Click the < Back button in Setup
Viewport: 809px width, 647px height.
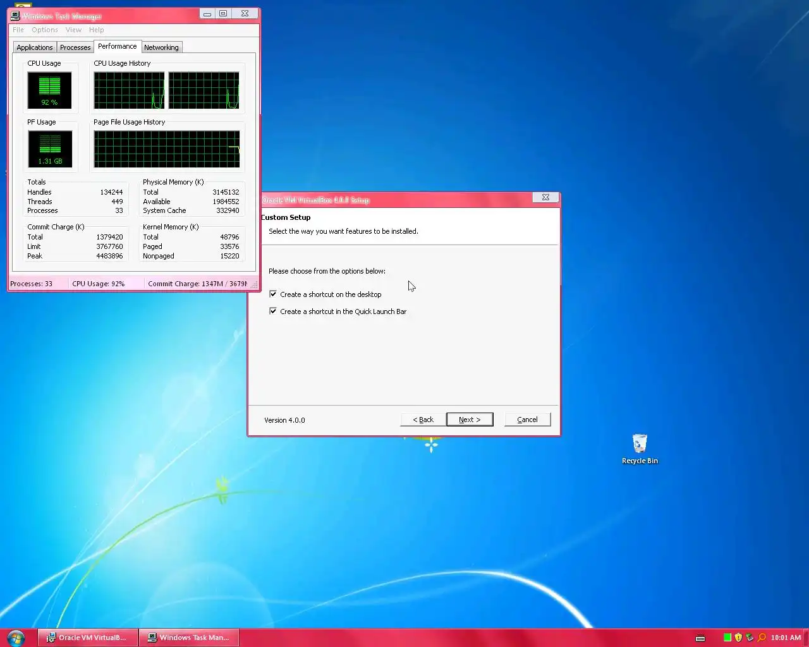(x=423, y=420)
